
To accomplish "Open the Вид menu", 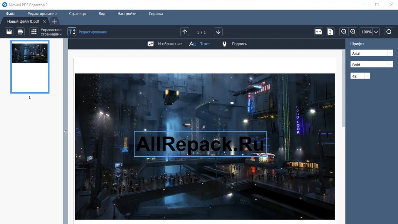I will [x=102, y=14].
